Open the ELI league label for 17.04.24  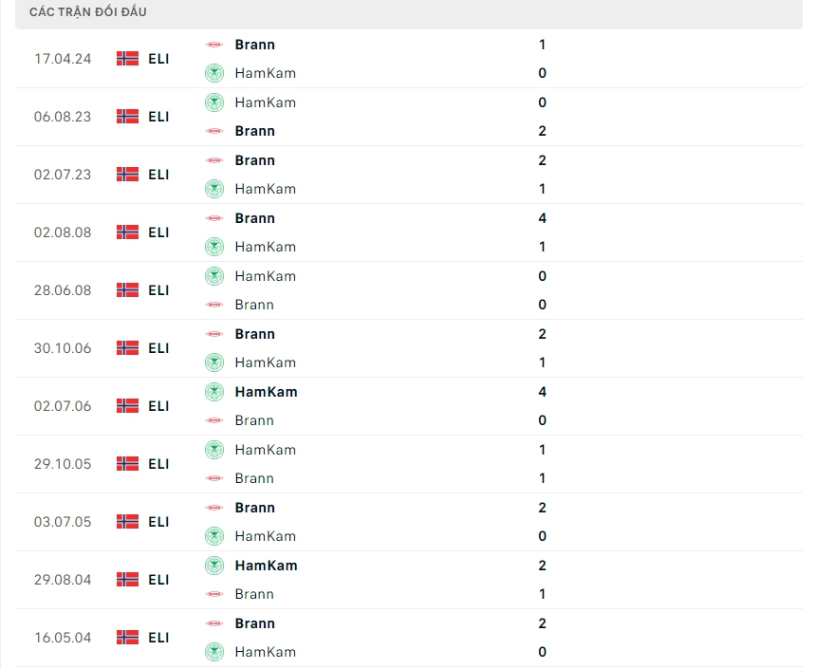tap(158, 58)
